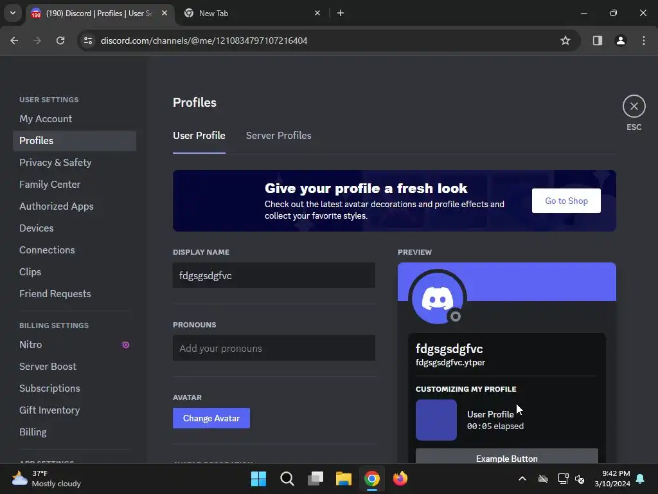
Task: Open Billing settings
Action: [75, 432]
